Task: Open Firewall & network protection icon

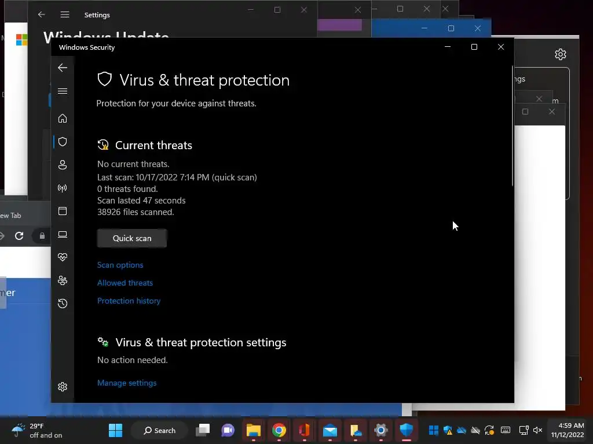Action: click(63, 188)
